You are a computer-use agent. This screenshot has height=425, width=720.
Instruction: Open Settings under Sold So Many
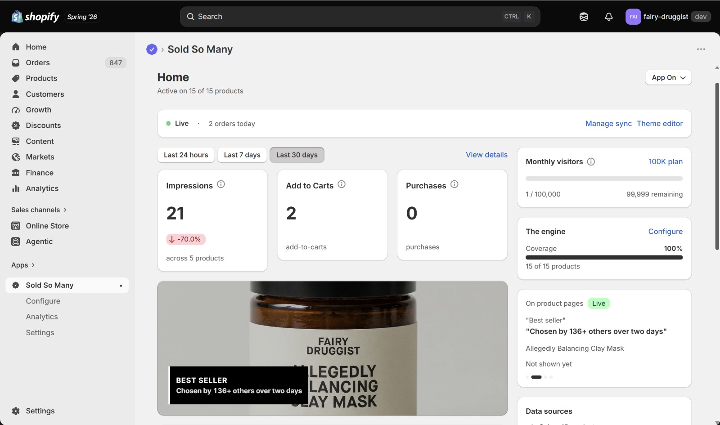point(40,332)
